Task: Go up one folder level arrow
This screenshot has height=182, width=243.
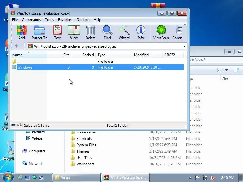Action: tap(17, 46)
